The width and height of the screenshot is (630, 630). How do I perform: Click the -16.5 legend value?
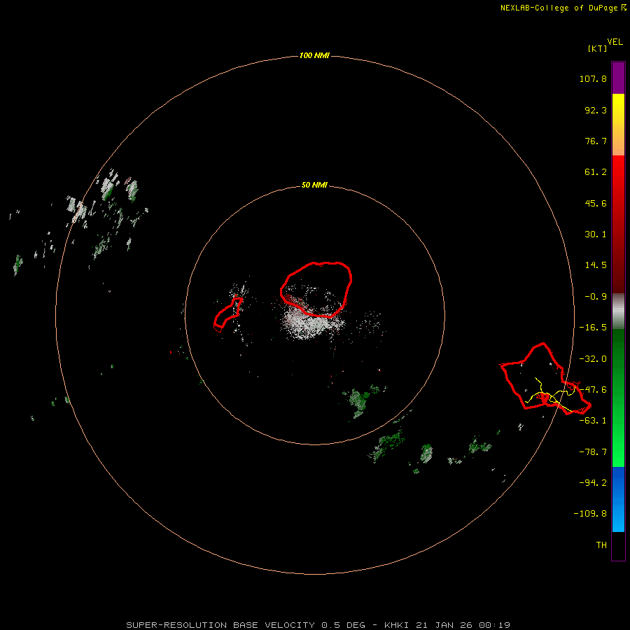(593, 328)
